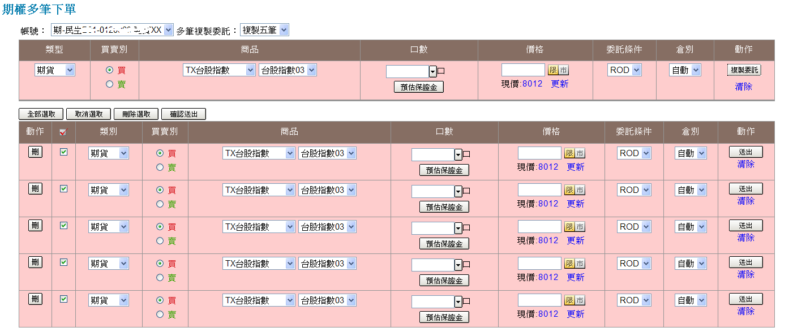Click the quantity arrow icon in the top template row
Screen dimensions: 793x336
point(432,71)
